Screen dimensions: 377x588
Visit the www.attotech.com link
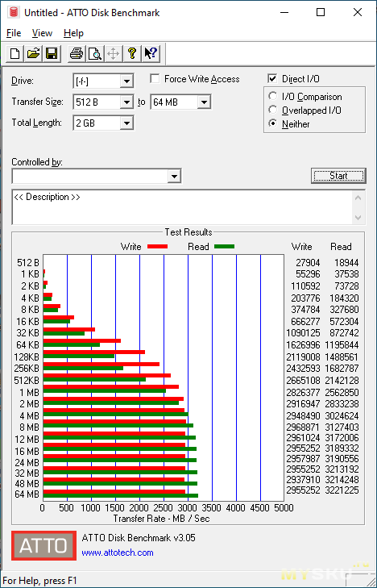[118, 553]
